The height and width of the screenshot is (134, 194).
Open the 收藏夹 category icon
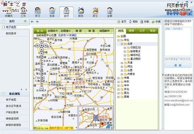click(8, 12)
